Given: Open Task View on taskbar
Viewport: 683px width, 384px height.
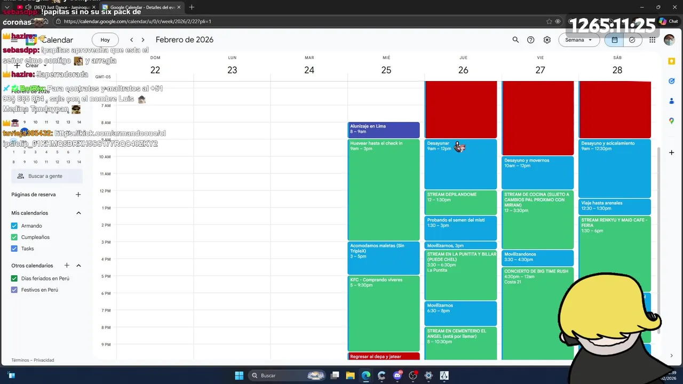Looking at the screenshot, I should point(335,375).
